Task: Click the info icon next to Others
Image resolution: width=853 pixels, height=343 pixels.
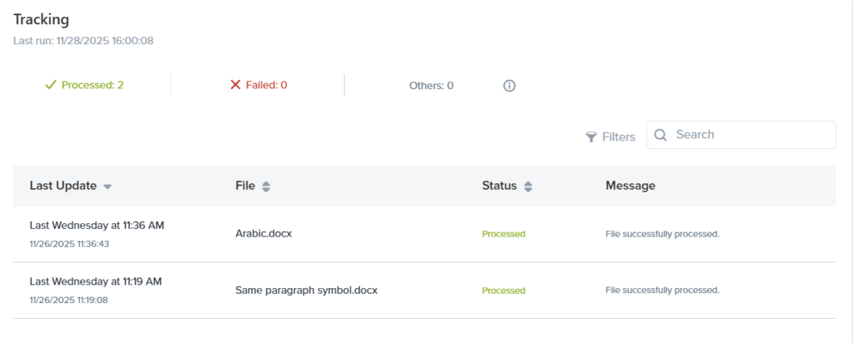Action: tap(510, 85)
